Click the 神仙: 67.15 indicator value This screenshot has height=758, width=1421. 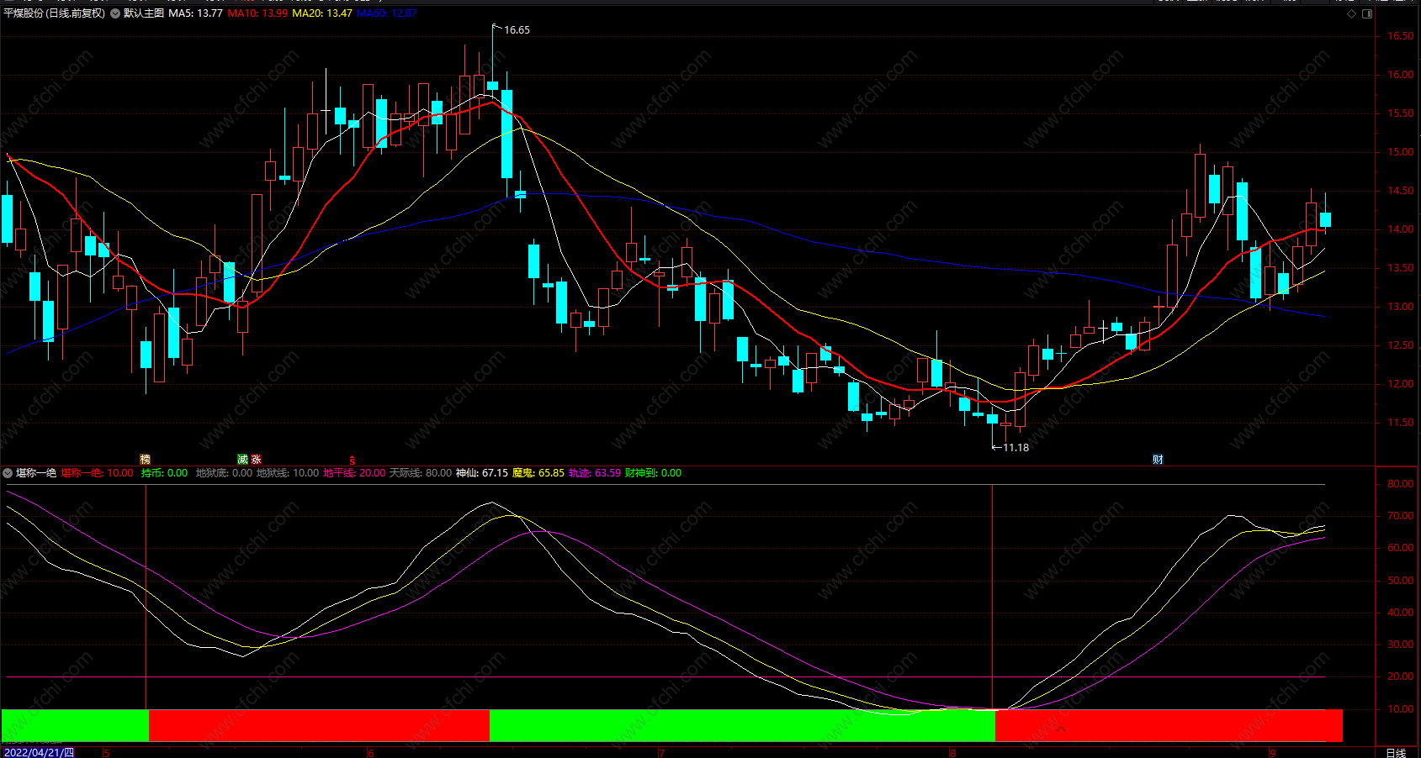click(x=482, y=473)
